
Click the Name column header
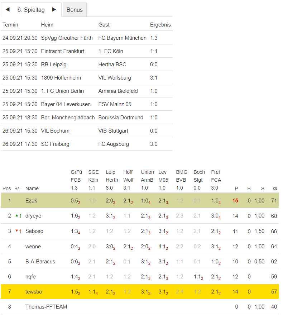pos(32,188)
